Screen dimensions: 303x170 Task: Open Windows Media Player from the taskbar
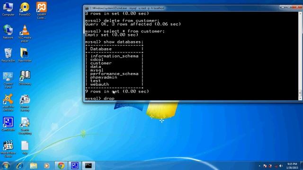46,166
